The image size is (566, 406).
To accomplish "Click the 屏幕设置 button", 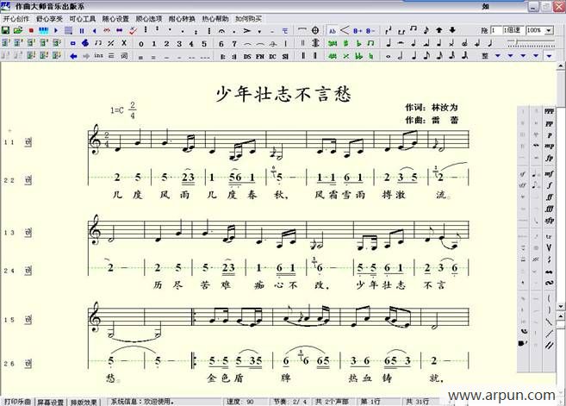I will coord(52,401).
